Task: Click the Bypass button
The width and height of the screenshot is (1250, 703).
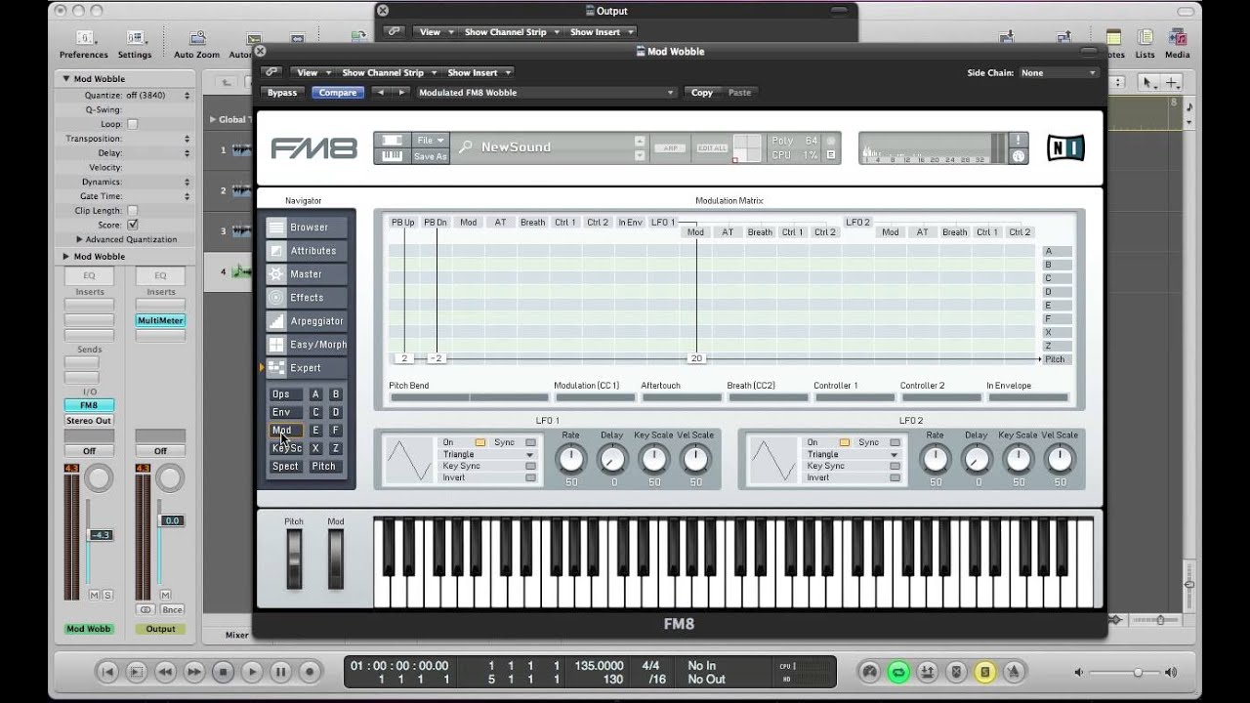Action: coord(282,93)
